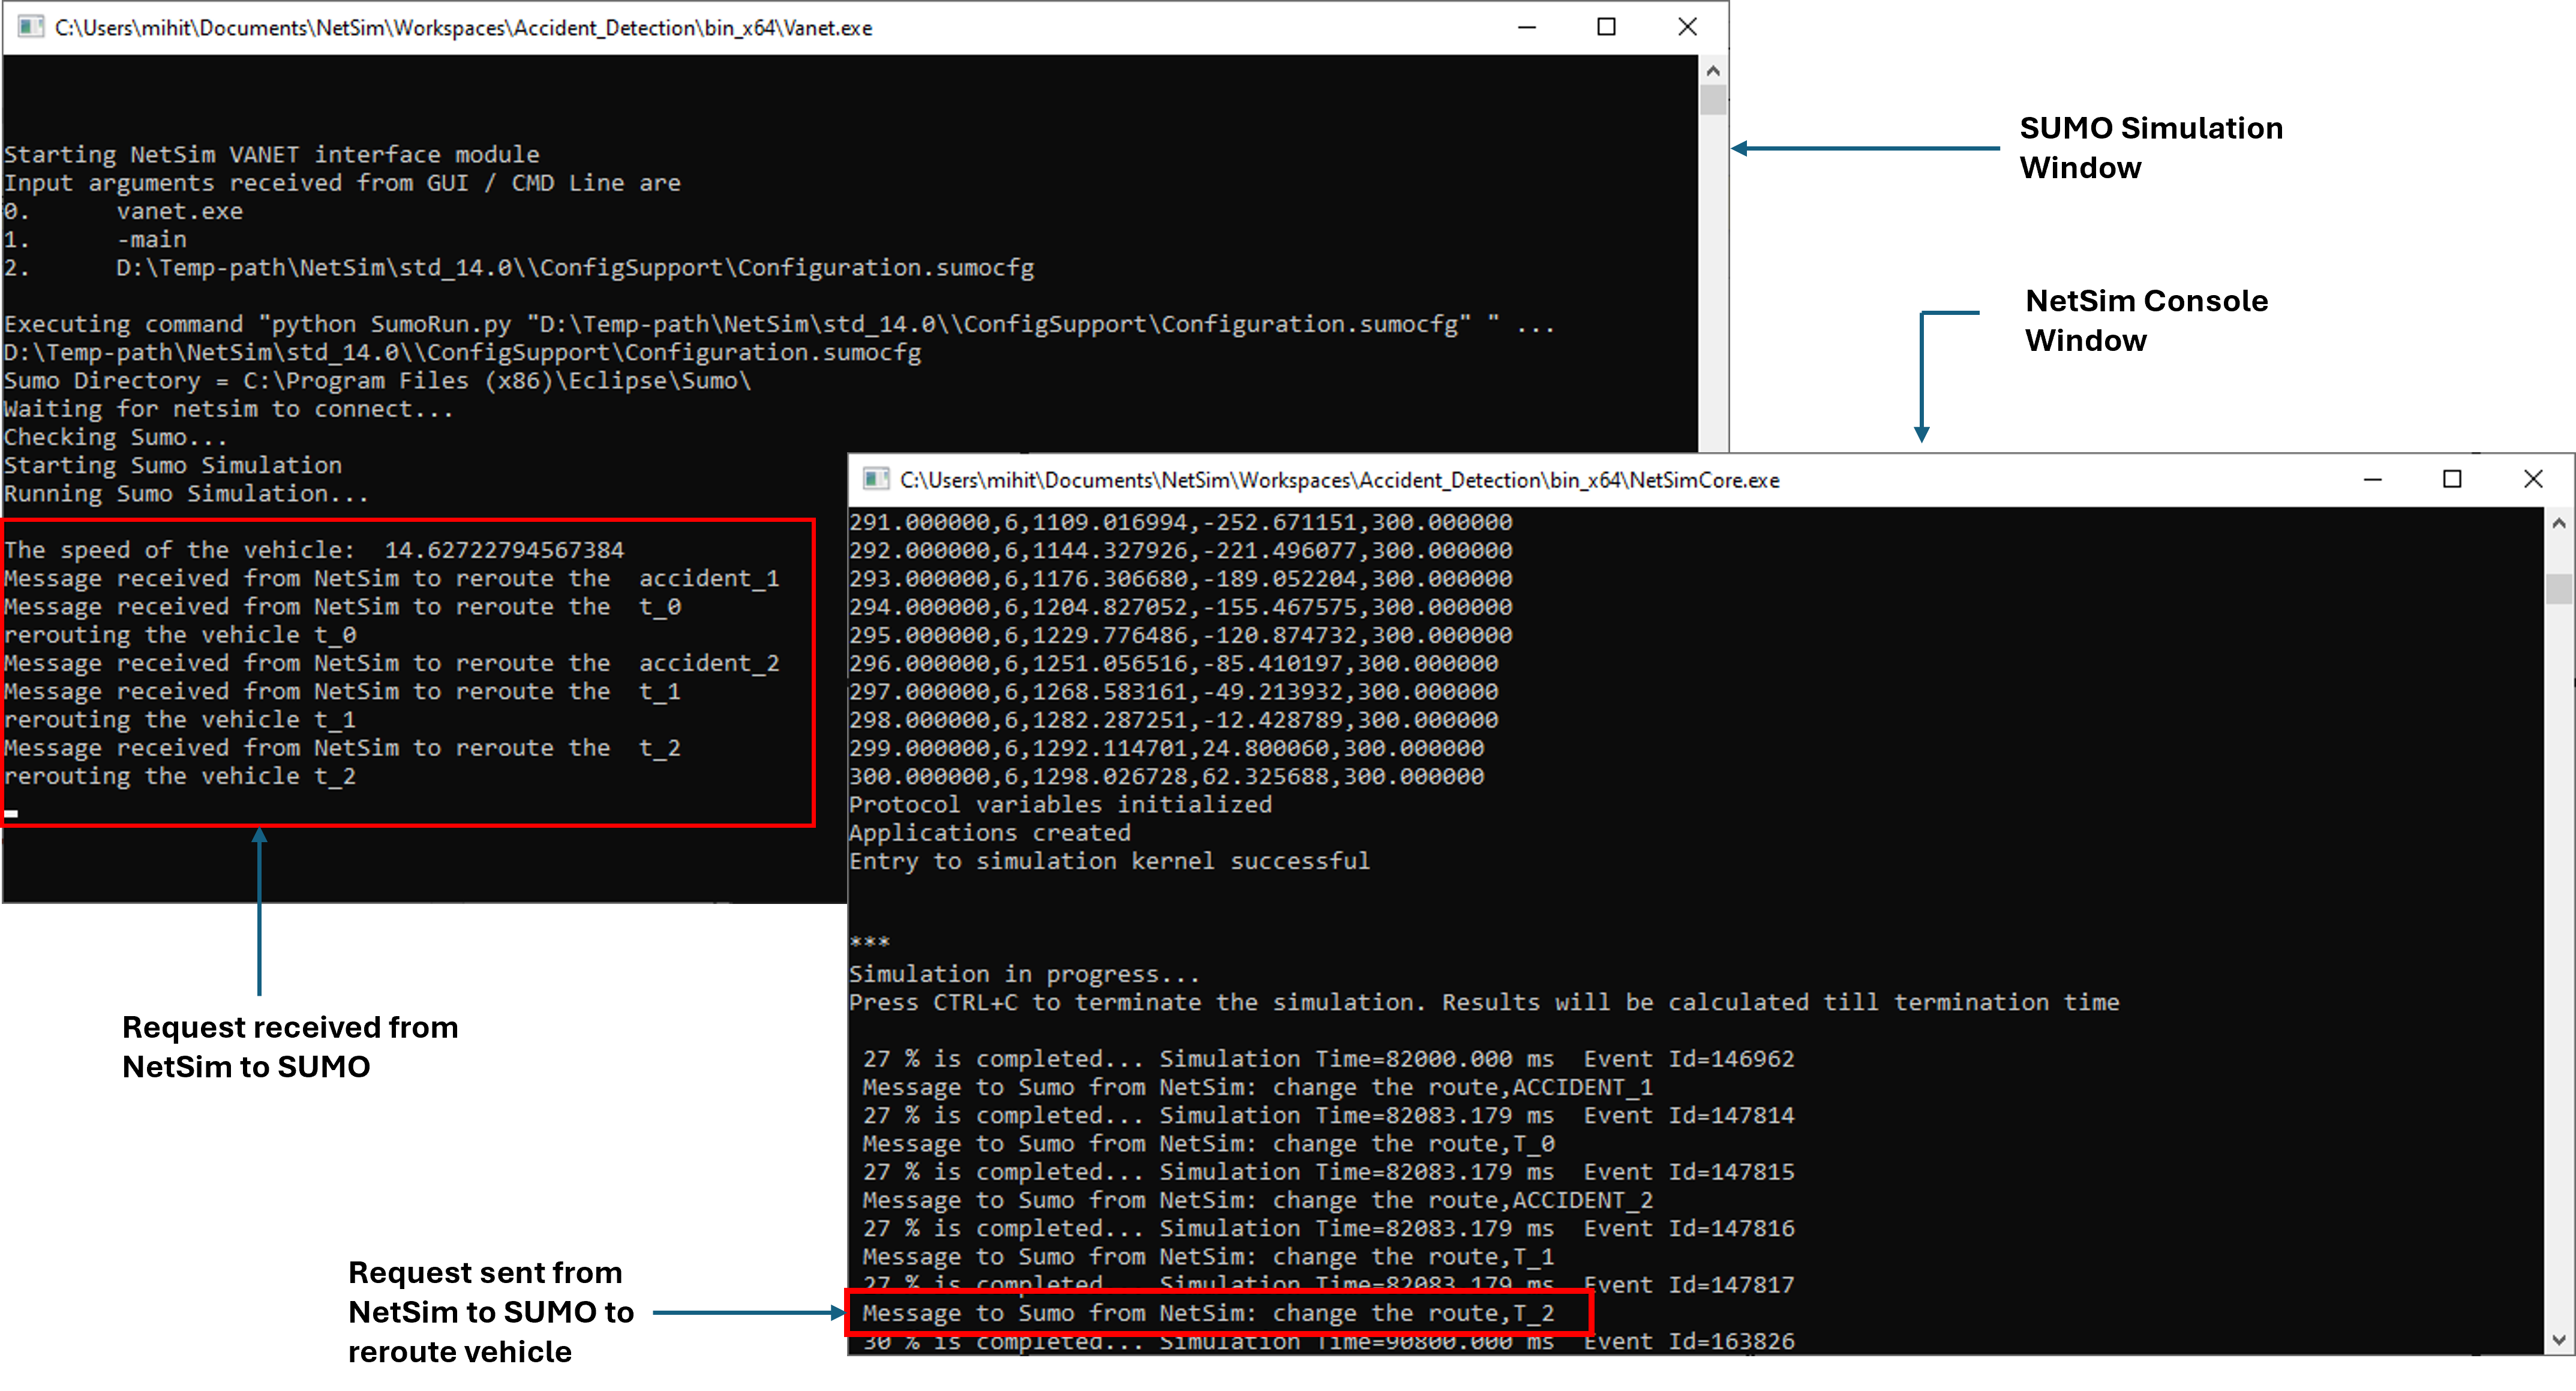Click the NetSimCore.exe scrollbar down arrow

[x=2558, y=1340]
